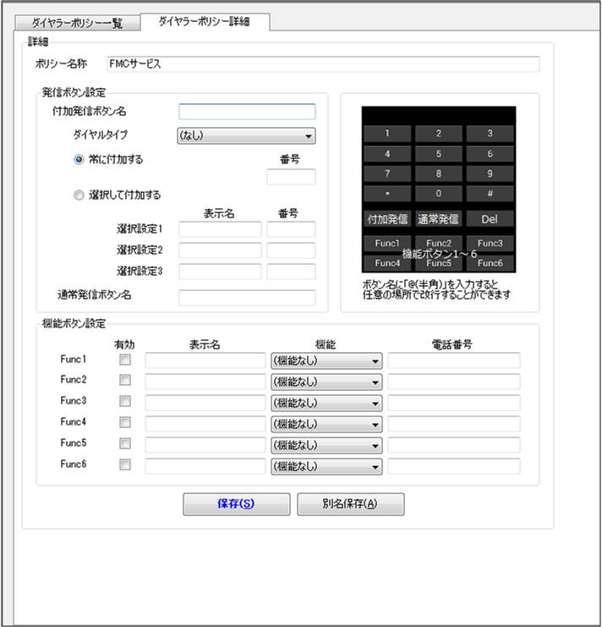Click Func1 key on dialer preview
The image size is (602, 627).
point(387,243)
